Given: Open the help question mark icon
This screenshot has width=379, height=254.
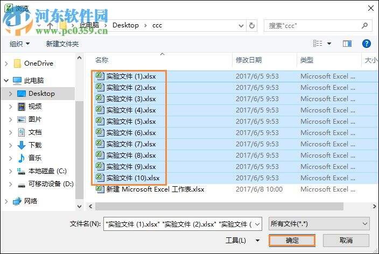Looking at the screenshot, I should (x=367, y=44).
